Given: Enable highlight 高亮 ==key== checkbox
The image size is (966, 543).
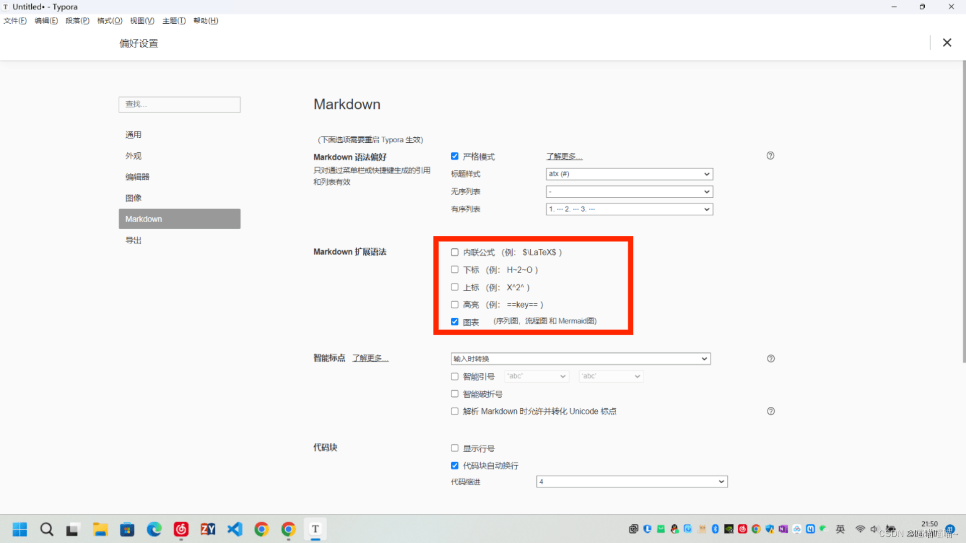Looking at the screenshot, I should (455, 305).
